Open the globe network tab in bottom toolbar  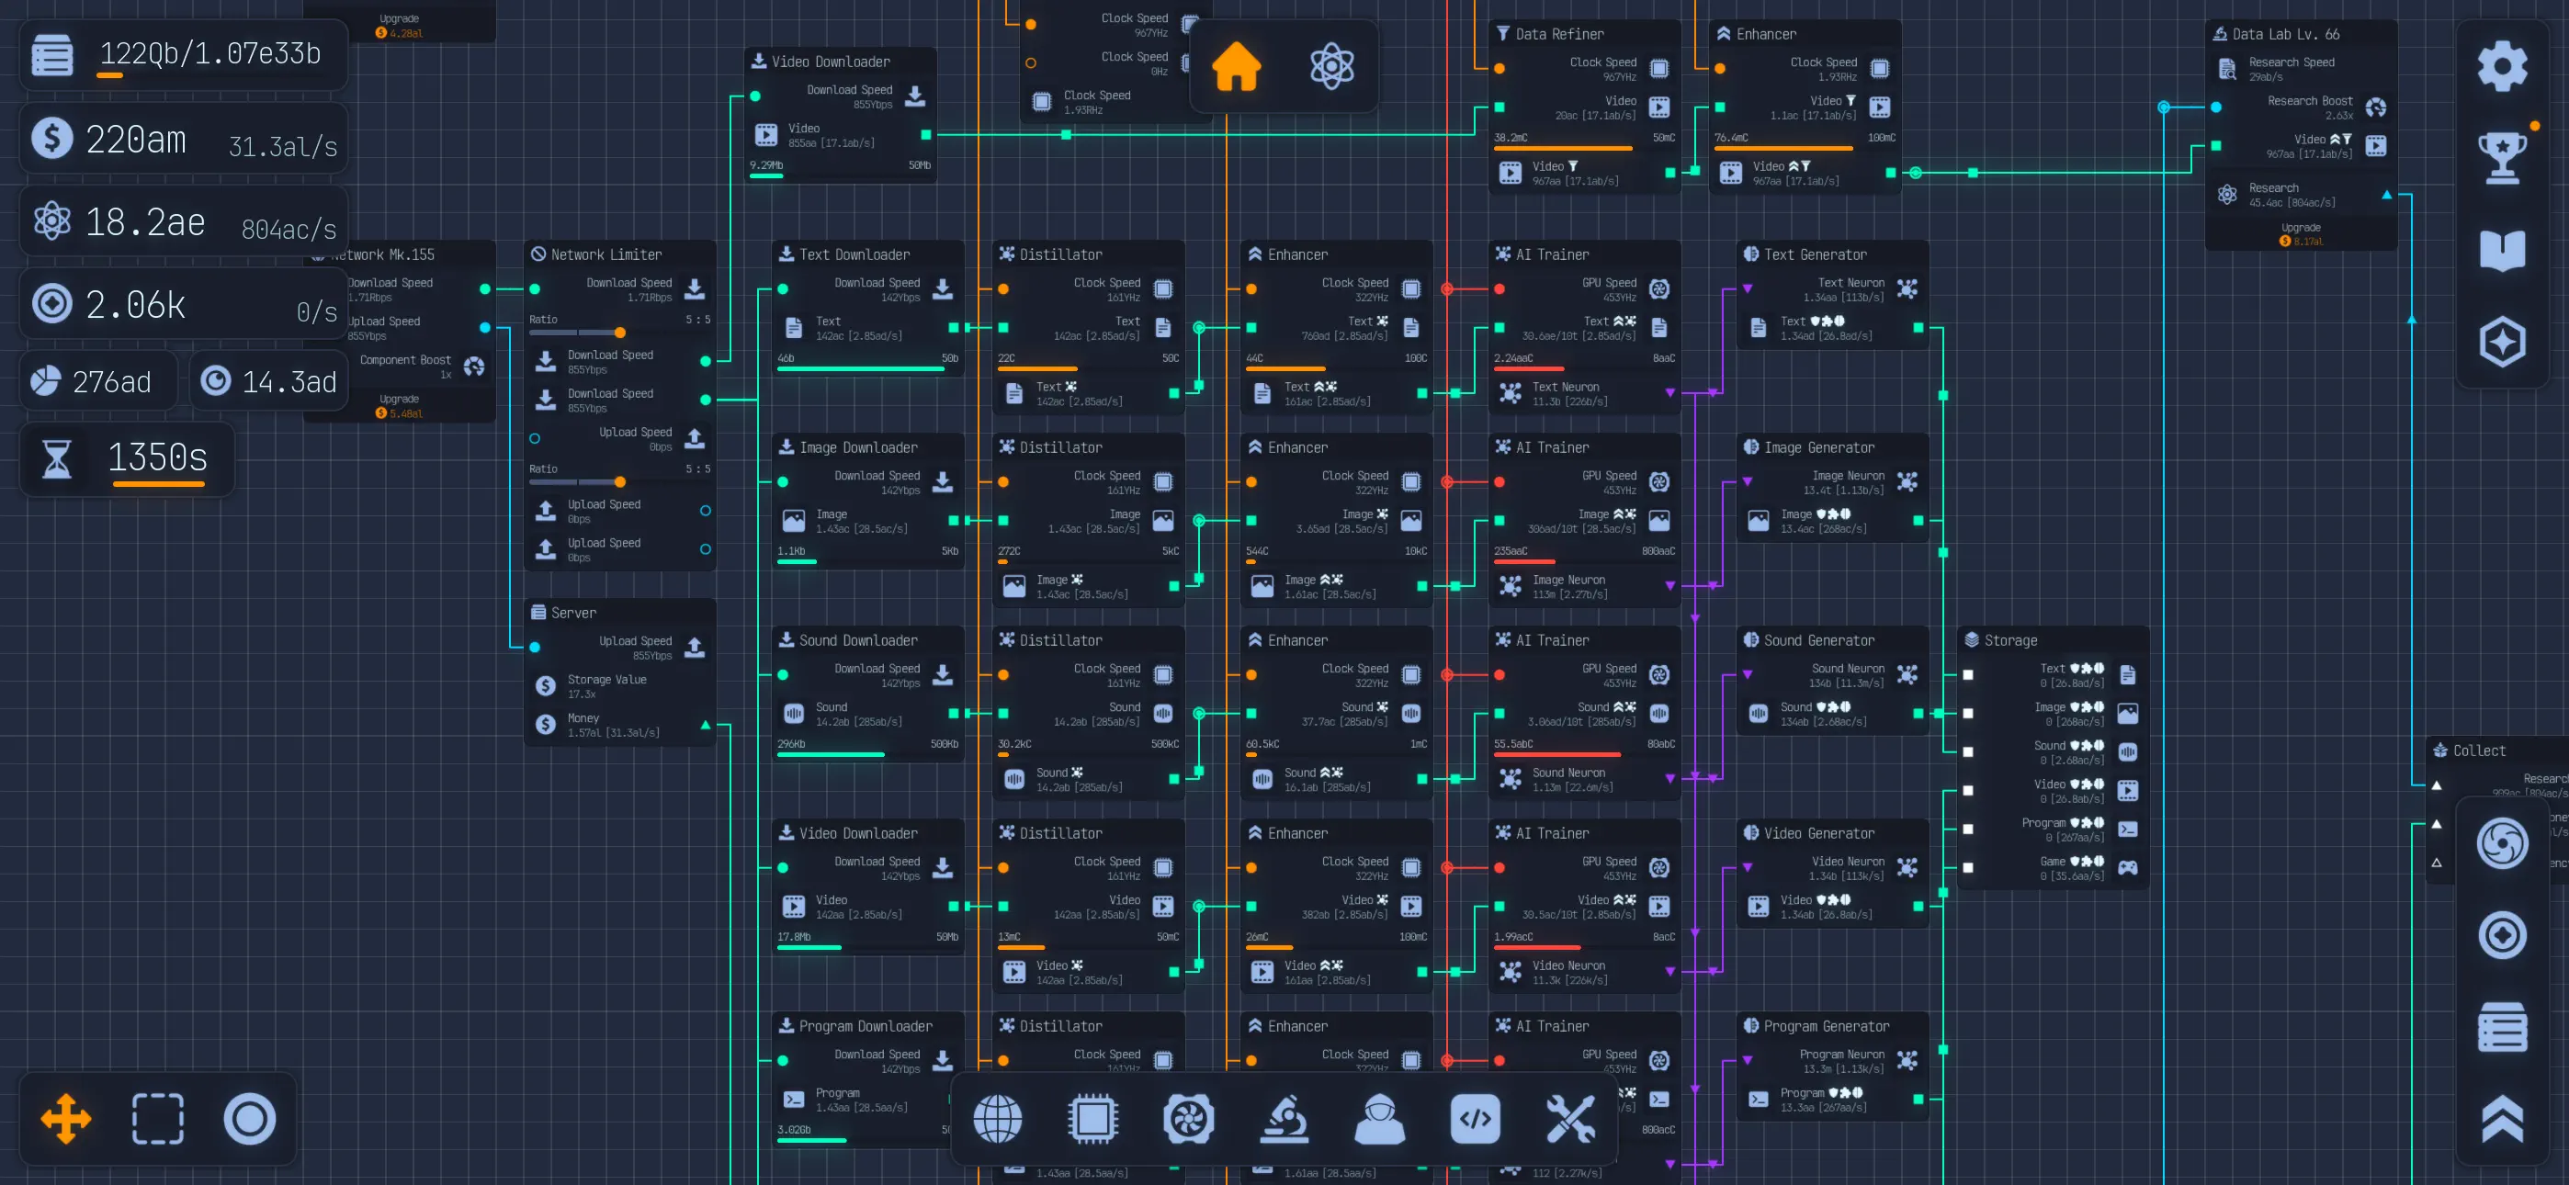click(998, 1119)
